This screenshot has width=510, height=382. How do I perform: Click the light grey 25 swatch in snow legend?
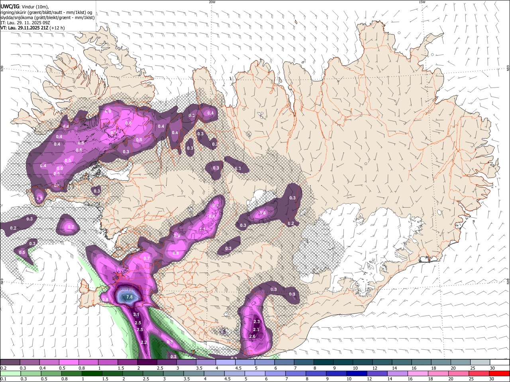coord(480,363)
